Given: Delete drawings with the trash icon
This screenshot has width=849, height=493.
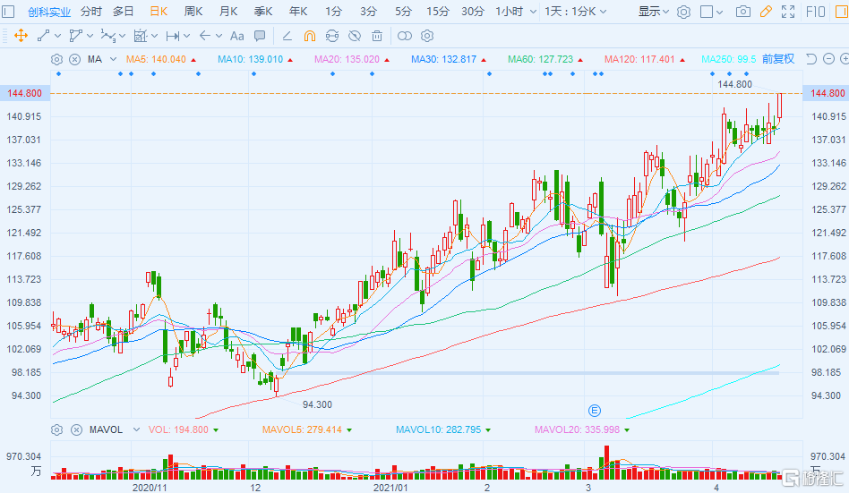Looking at the screenshot, I should (377, 36).
